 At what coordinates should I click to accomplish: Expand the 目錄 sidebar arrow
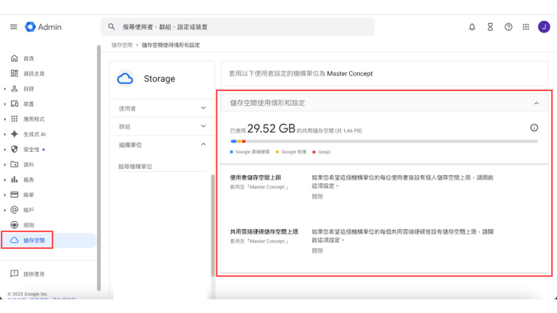[5, 89]
